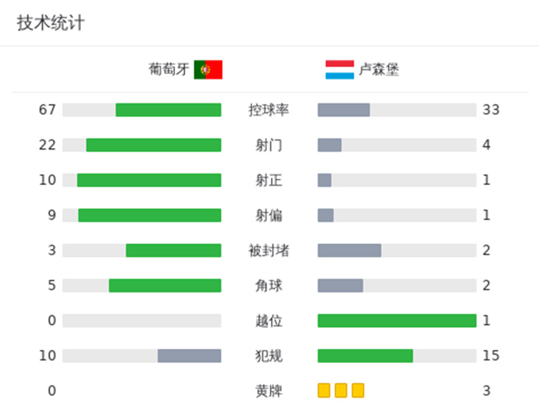Click the middle yellow card icon
The height and width of the screenshot is (408, 539).
pyautogui.click(x=341, y=390)
